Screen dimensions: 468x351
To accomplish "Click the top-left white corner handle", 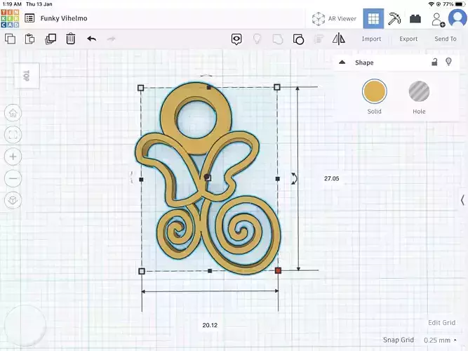I will (141, 88).
